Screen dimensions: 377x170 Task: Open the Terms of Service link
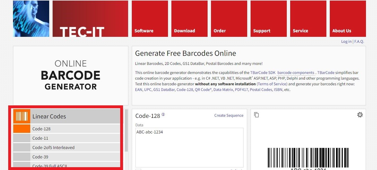click(x=272, y=84)
